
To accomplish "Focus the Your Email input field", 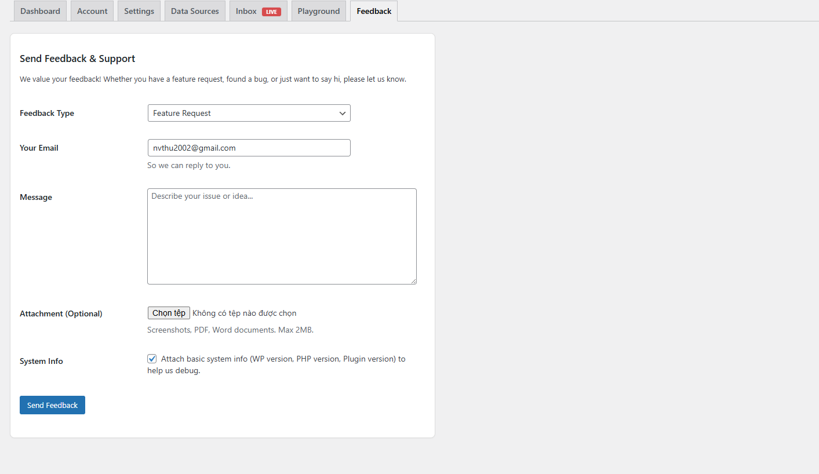I will click(249, 148).
